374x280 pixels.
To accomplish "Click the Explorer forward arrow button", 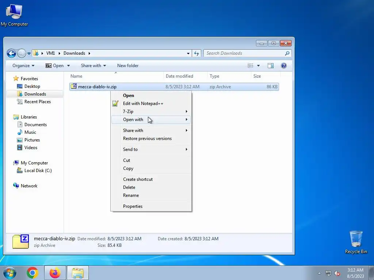I will [x=22, y=53].
